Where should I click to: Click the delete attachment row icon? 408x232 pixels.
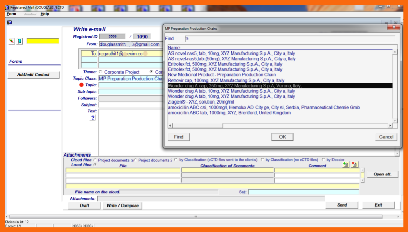pos(354,165)
